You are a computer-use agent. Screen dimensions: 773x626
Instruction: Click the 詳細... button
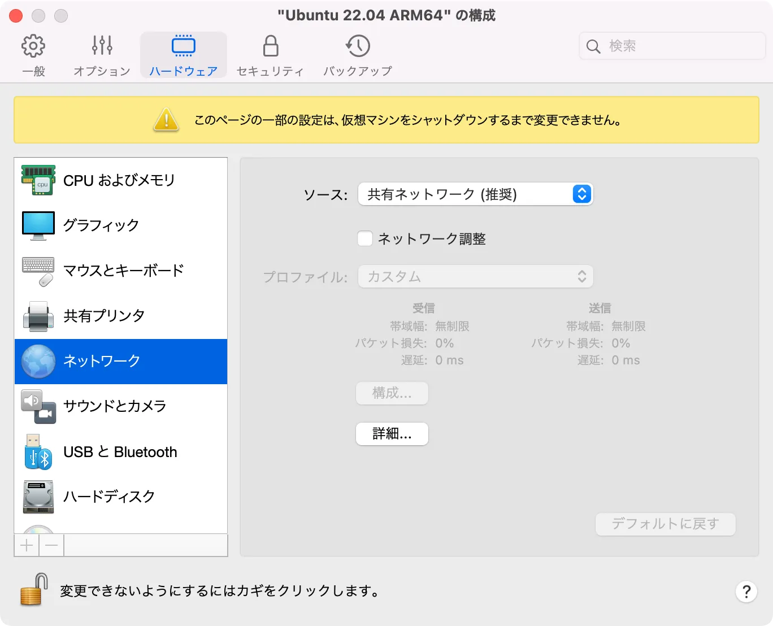pos(392,434)
